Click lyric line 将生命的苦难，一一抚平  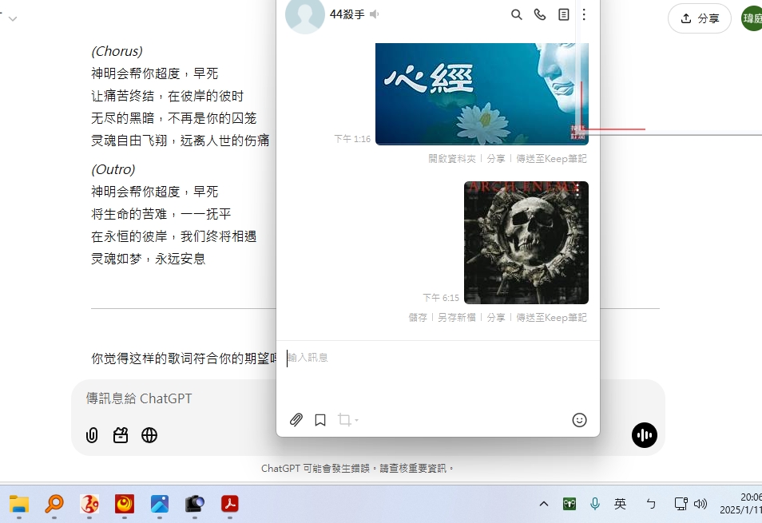pos(161,214)
